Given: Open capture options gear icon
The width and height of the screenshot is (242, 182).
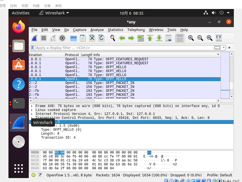Looking at the screenshot, I should (x=62, y=38).
